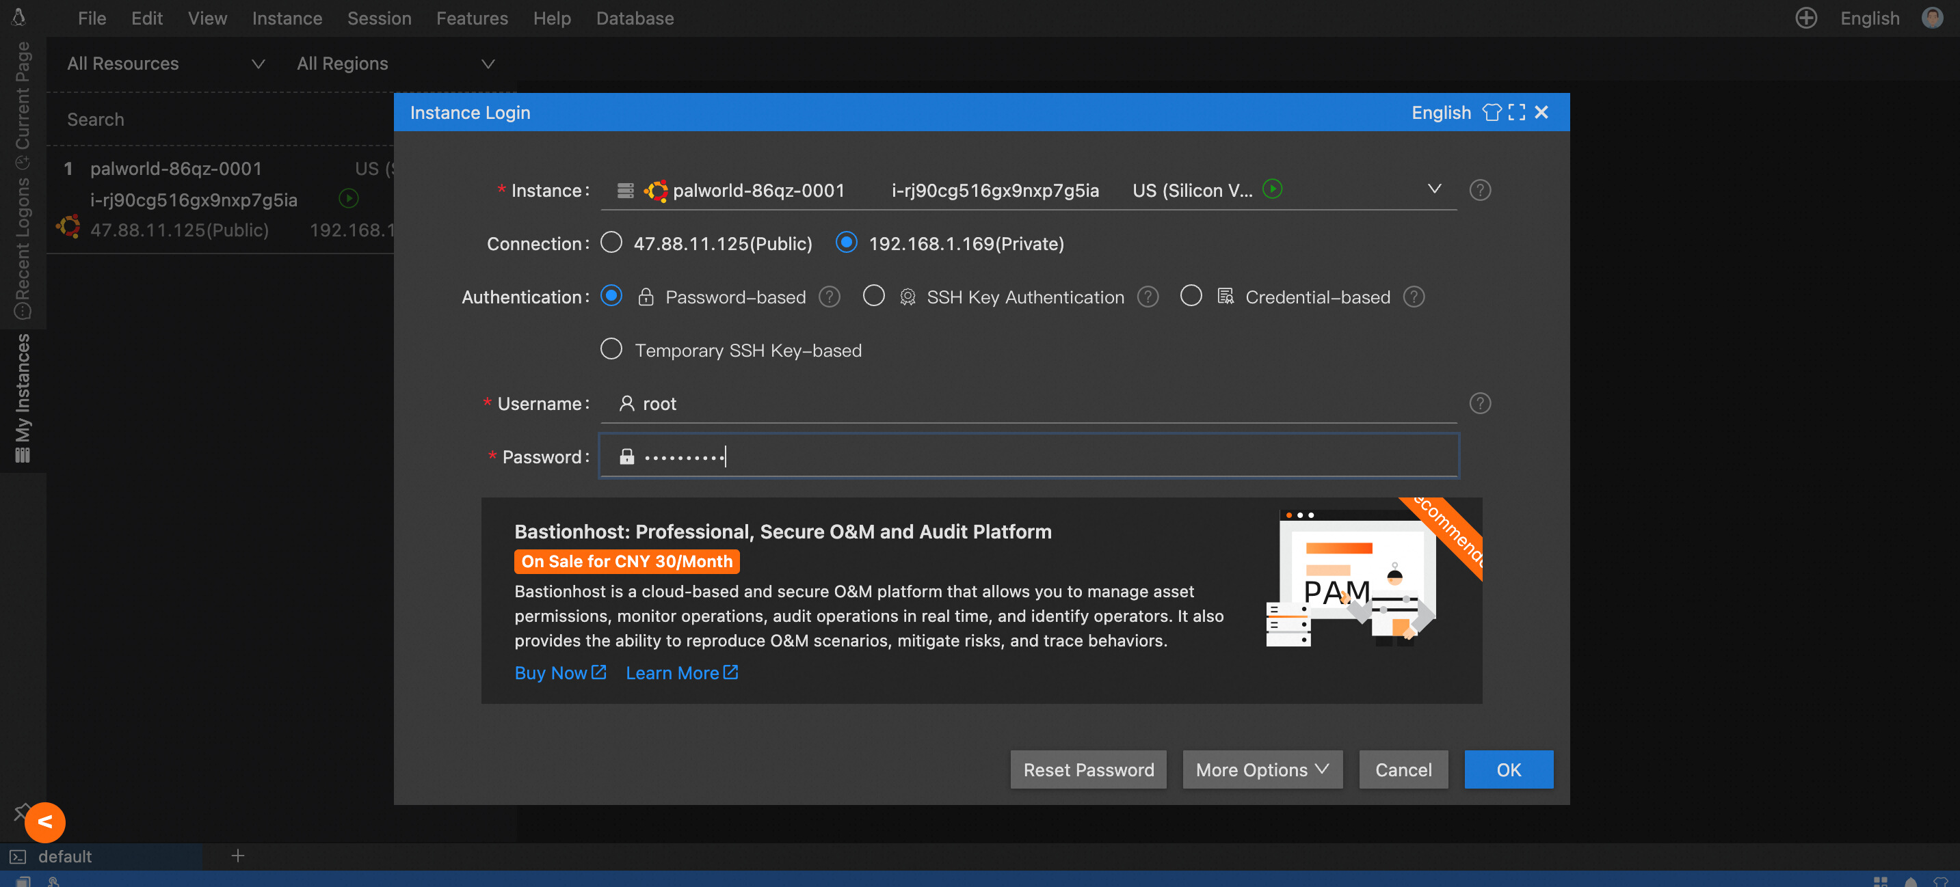Open the Session menu

pyautogui.click(x=379, y=18)
